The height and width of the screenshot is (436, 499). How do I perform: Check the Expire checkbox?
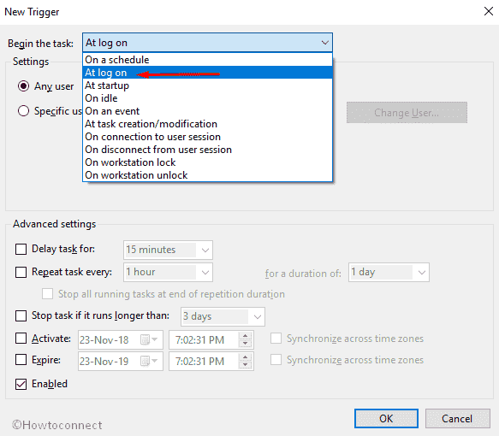(21, 359)
